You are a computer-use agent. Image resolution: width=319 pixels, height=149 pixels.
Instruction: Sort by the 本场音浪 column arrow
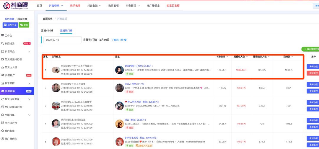(227, 57)
